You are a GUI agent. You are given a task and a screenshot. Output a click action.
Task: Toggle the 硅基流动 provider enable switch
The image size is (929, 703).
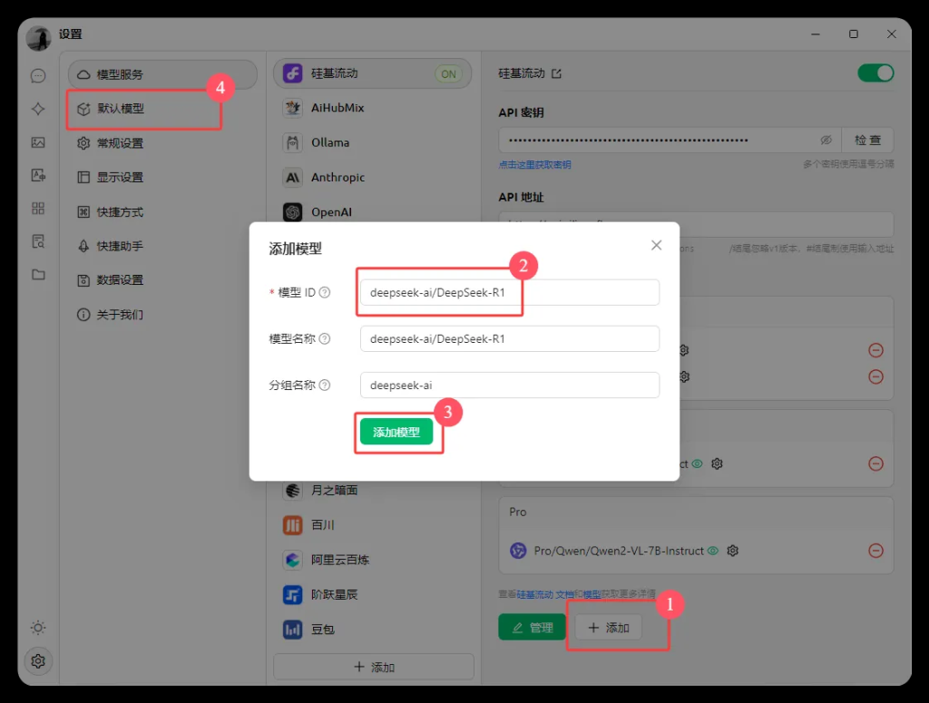[x=875, y=73]
